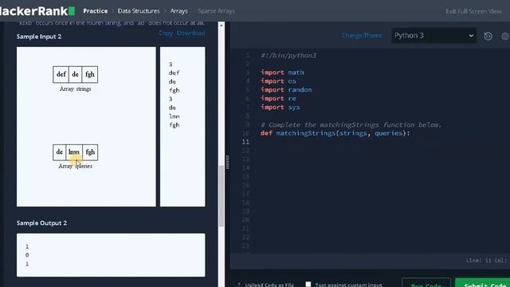Viewport: 510px width, 287px height.
Task: Click 'Array: strings' caption
Action: [75, 88]
